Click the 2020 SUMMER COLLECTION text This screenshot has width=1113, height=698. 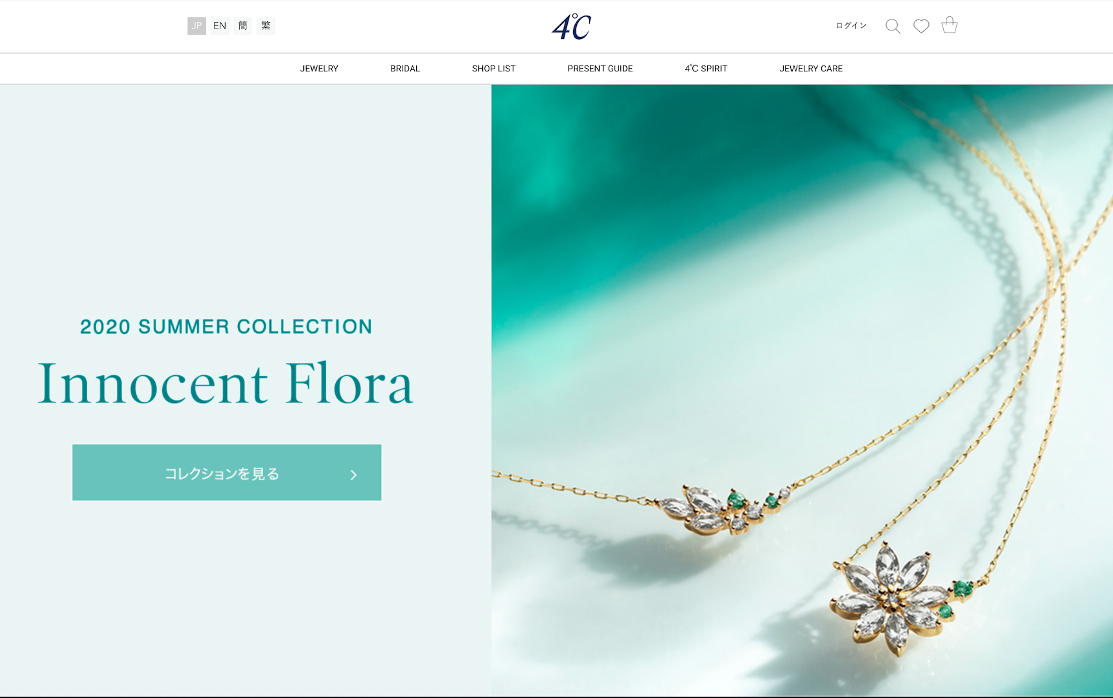coord(226,327)
